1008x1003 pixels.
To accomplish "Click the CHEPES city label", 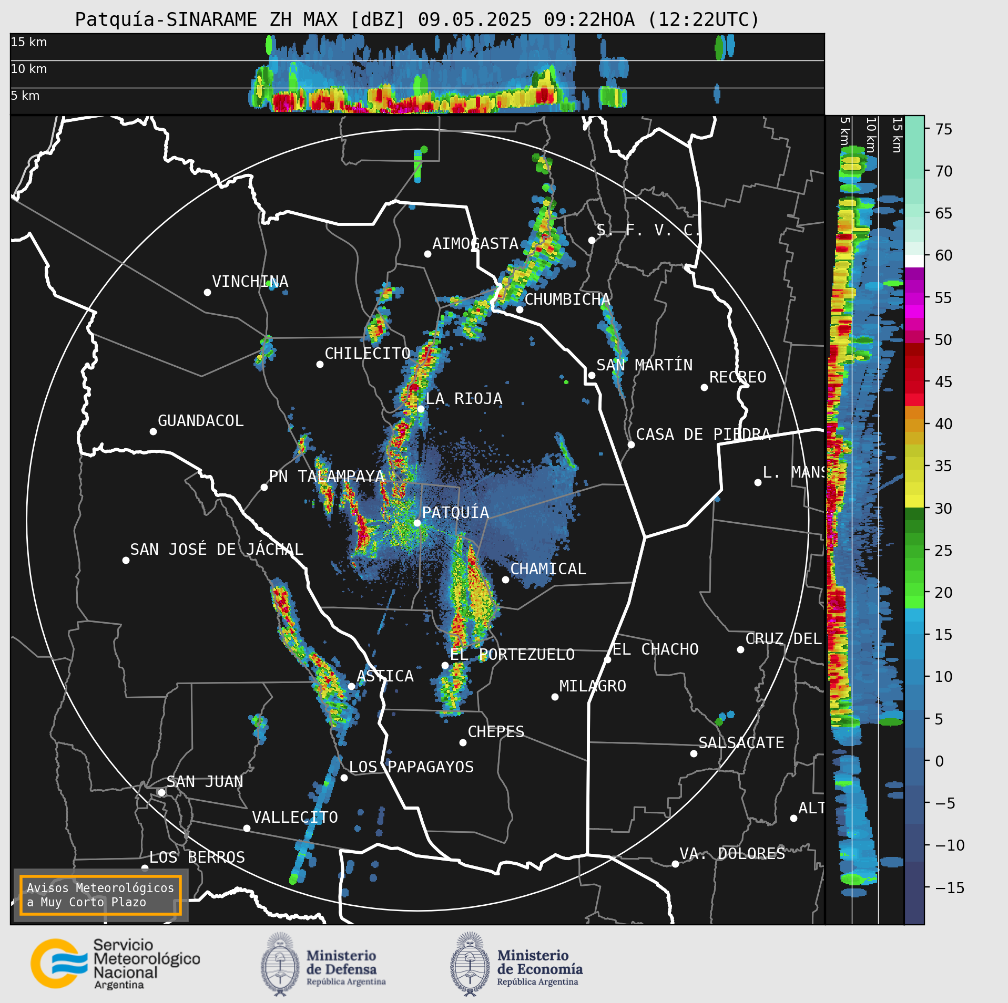I will pos(496,731).
